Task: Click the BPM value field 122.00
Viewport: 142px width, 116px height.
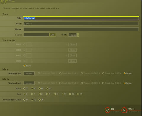Action: point(72,35)
